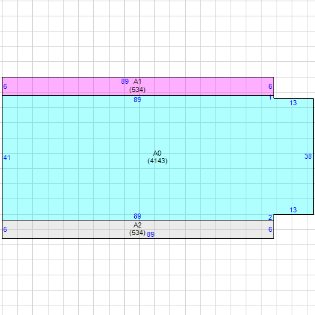Click the 41 dimension on A0's left edge

[7, 157]
